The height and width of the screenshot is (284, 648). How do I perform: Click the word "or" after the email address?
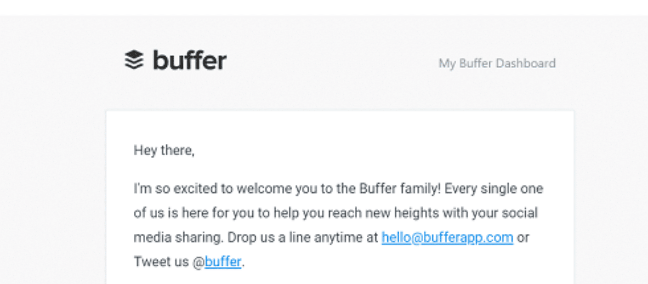(523, 238)
